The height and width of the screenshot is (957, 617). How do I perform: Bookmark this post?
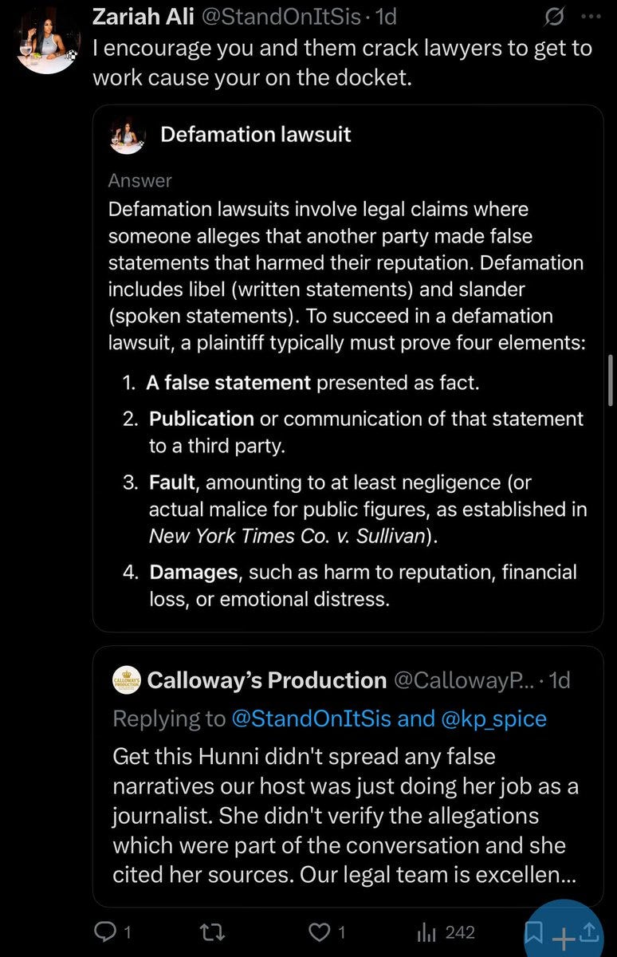(x=533, y=931)
